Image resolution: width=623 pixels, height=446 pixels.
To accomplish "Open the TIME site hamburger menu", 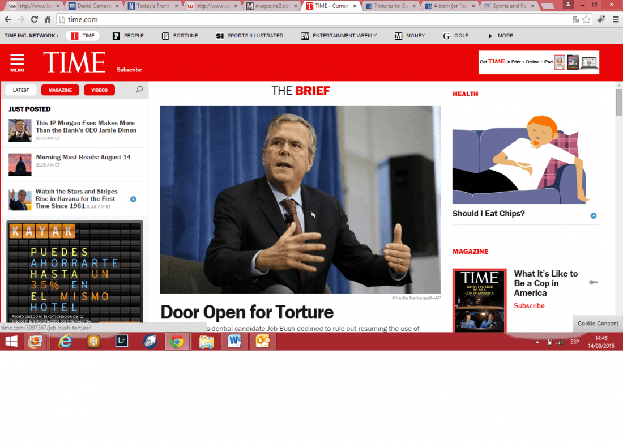I will (x=17, y=62).
